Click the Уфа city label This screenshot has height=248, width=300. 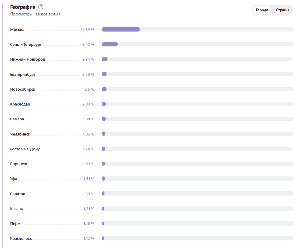[x=14, y=179]
